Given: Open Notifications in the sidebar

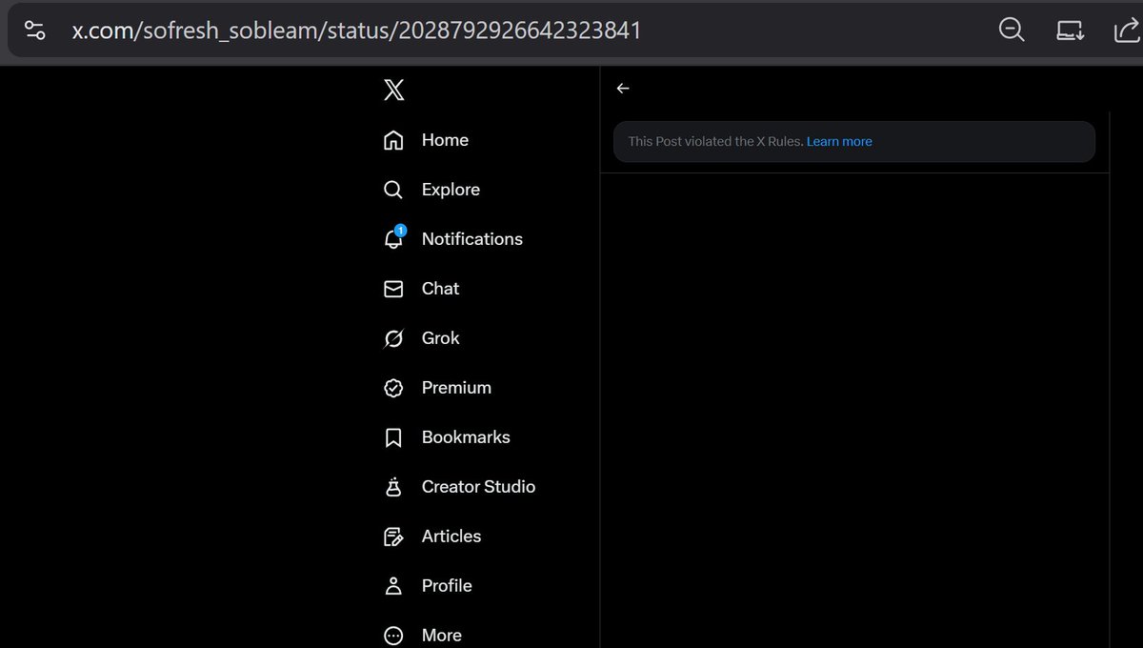Looking at the screenshot, I should pyautogui.click(x=472, y=239).
